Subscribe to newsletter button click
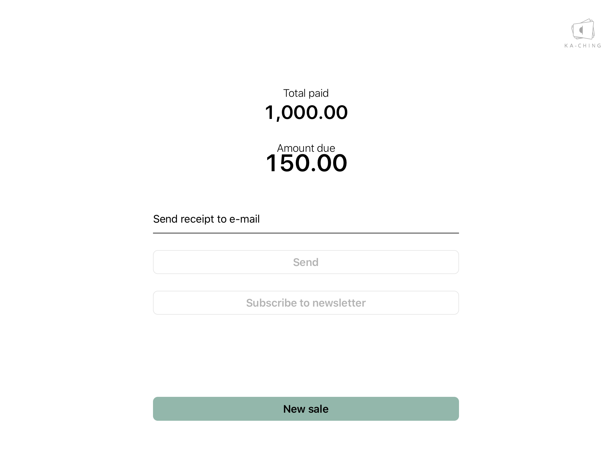Image resolution: width=612 pixels, height=459 pixels. click(306, 303)
